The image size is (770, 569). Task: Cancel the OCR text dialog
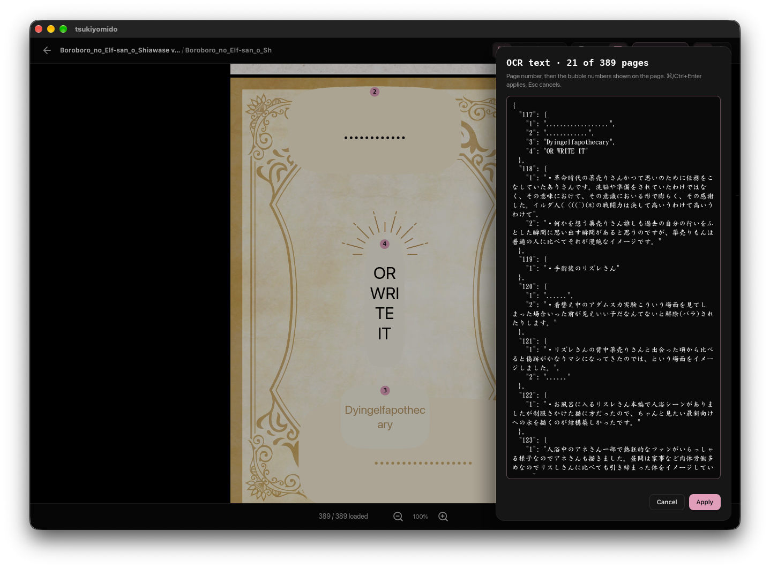coord(667,502)
